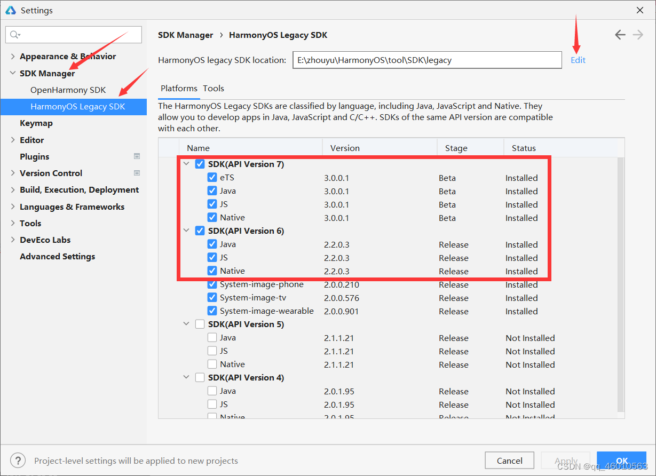Sort by Status column header

click(560, 148)
